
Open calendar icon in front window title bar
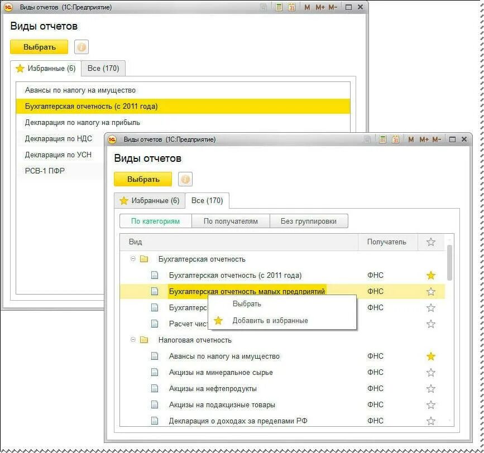click(395, 139)
